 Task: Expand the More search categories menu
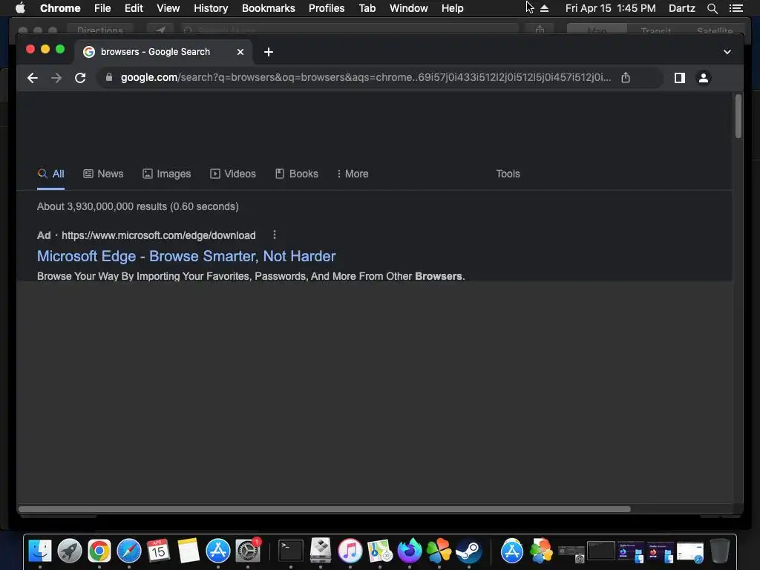coord(353,174)
